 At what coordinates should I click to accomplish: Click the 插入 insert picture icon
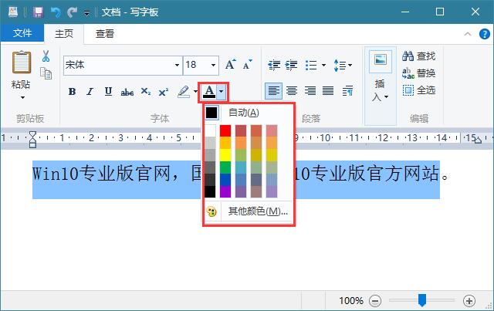[x=381, y=61]
